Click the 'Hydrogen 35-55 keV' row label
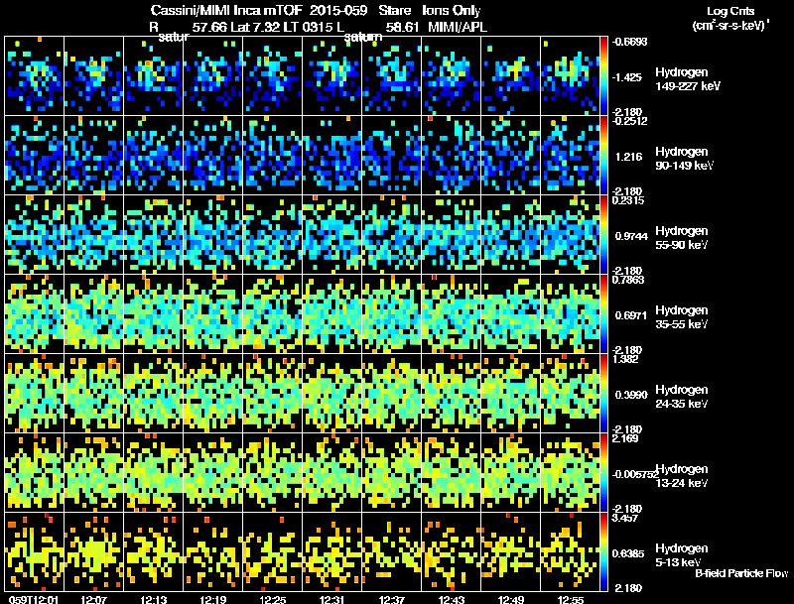The width and height of the screenshot is (794, 604). [682, 317]
